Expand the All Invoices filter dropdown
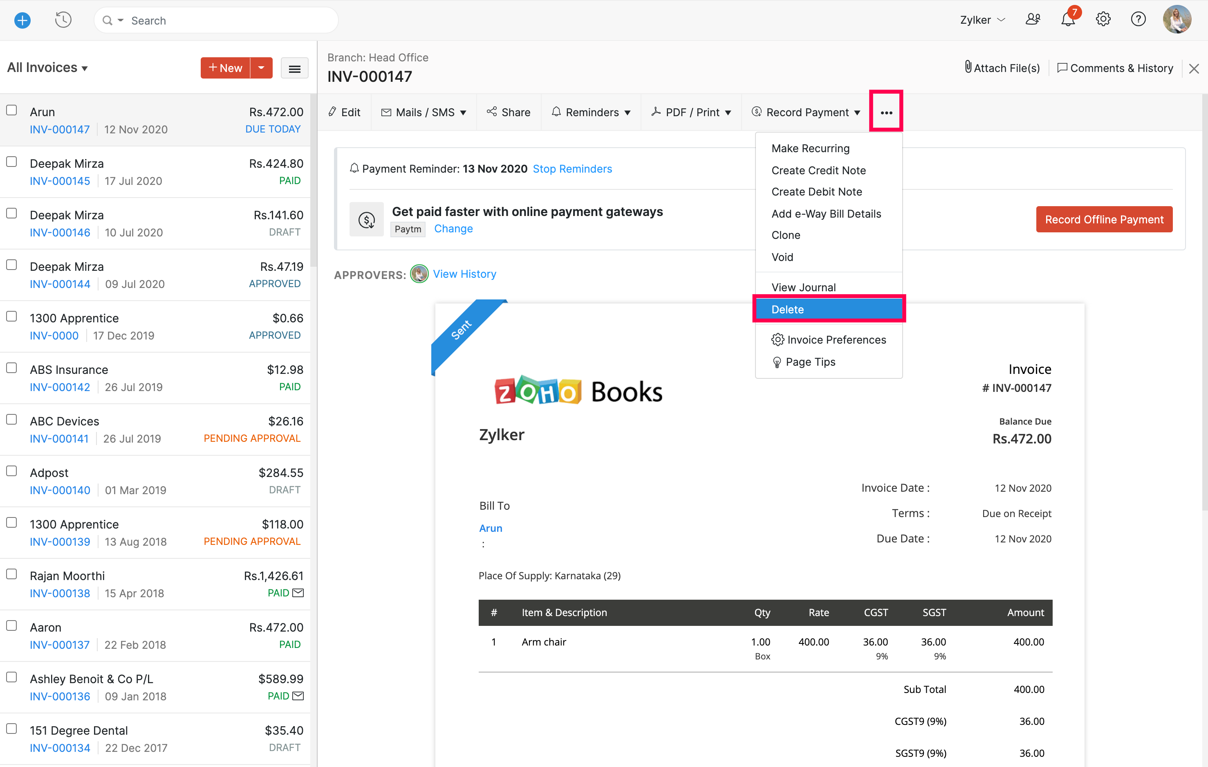The width and height of the screenshot is (1208, 767). tap(48, 68)
